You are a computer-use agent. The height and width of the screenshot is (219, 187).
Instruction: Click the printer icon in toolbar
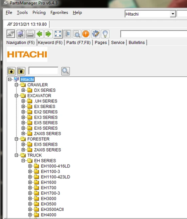click(x=30, y=34)
